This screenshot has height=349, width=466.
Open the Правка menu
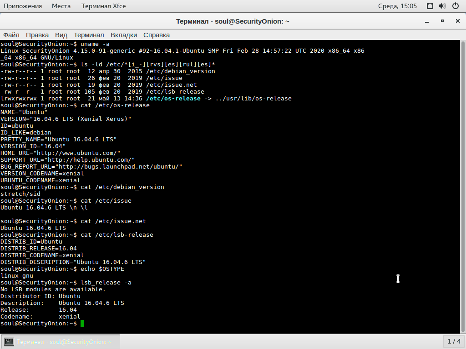[37, 35]
